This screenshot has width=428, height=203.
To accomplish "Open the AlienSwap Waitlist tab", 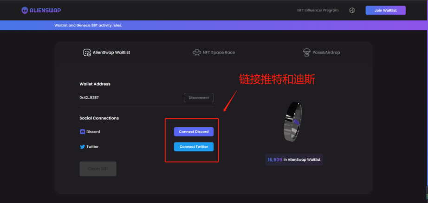I will pos(112,52).
